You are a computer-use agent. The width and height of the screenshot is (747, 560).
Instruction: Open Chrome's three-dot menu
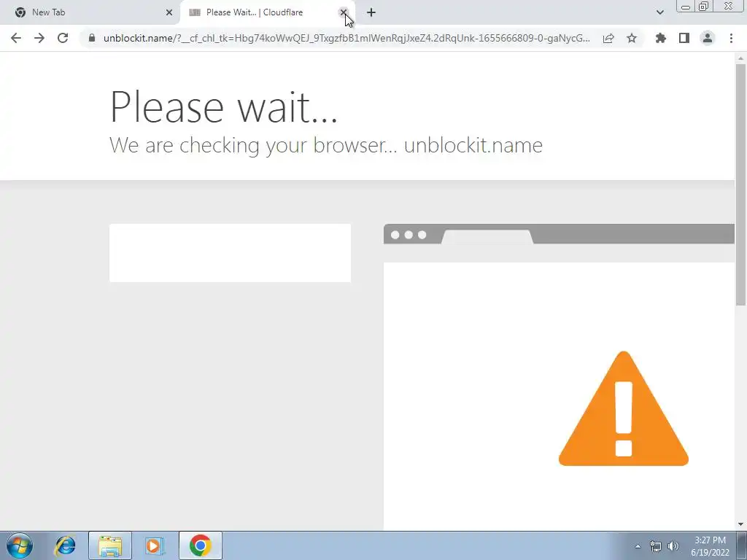point(731,38)
